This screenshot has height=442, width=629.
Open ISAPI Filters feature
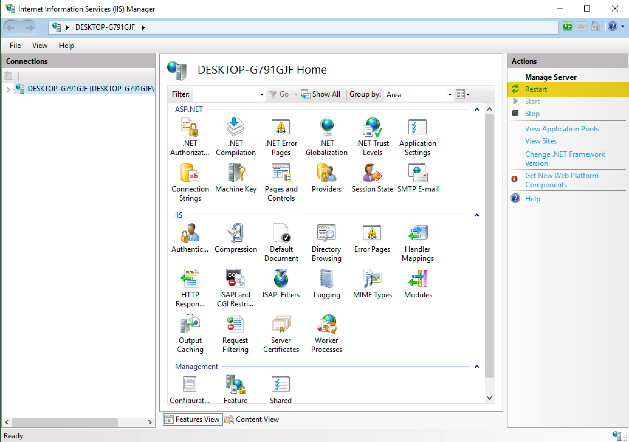(x=281, y=284)
